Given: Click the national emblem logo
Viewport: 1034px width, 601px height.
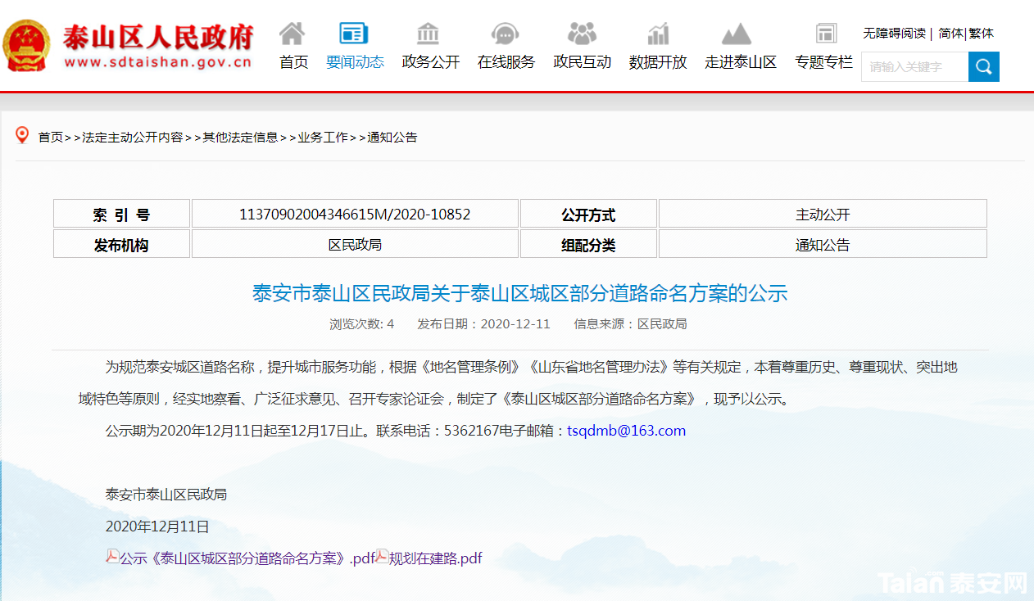Looking at the screenshot, I should (x=27, y=45).
